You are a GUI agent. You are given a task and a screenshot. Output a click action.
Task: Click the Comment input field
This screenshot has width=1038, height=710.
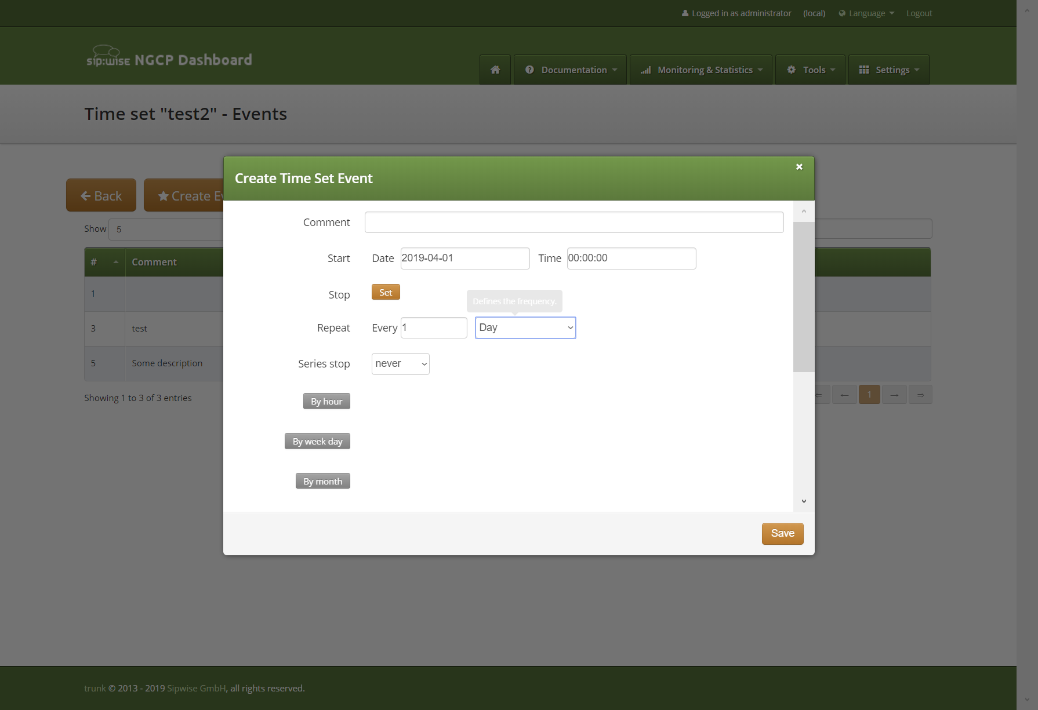(x=574, y=223)
